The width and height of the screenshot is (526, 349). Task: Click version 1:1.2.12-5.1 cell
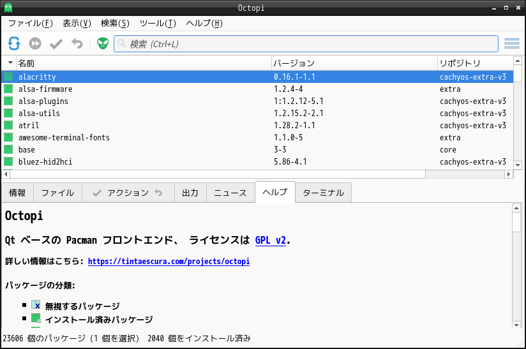pos(299,101)
